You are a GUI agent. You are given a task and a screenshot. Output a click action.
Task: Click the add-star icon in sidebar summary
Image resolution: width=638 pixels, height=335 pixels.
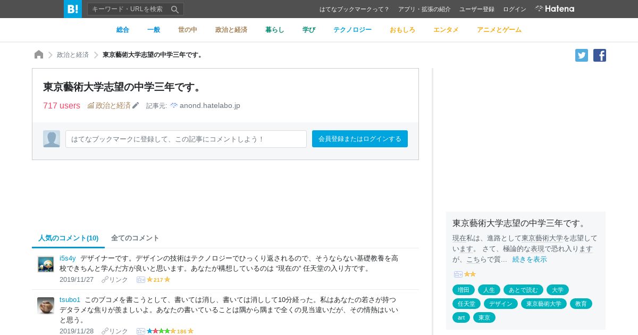pyautogui.click(x=458, y=274)
